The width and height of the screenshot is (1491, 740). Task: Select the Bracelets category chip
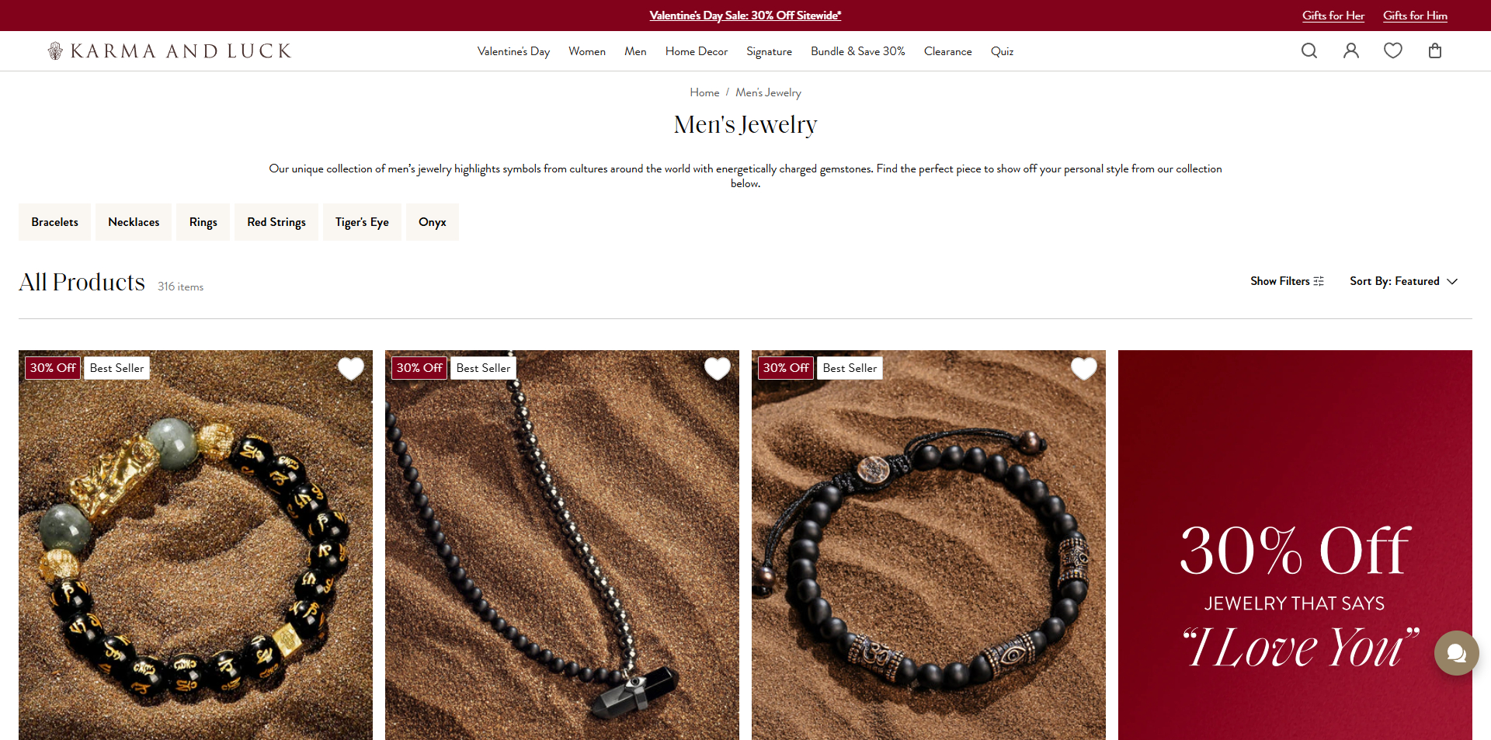click(x=54, y=222)
